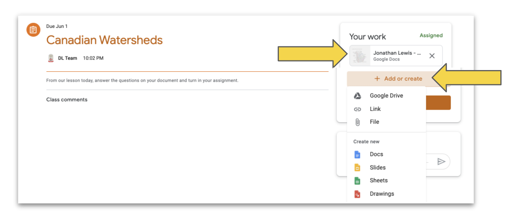
Task: Remove the Jonathan Lewis attachment with X
Action: point(432,56)
